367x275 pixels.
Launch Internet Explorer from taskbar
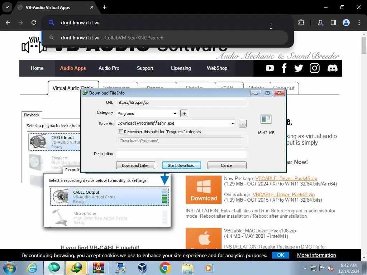[x=32, y=268]
